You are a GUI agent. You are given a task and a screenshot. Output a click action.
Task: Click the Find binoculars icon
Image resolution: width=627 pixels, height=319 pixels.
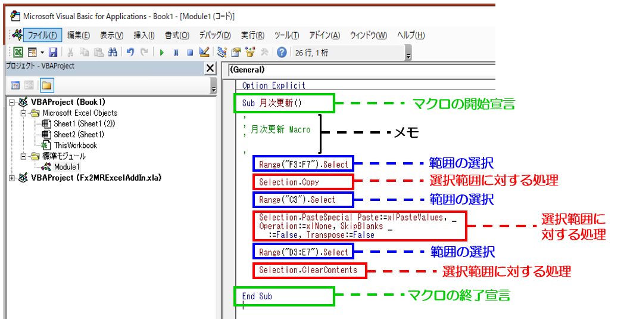click(x=113, y=52)
